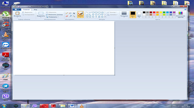194x108 pixels.
Task: Open Edit colors (Изменение цветов)
Action: (180, 14)
